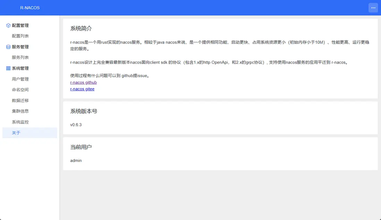Screen dimensions: 381x220
Task: Open the three-dots menu in header
Action: coord(373,8)
